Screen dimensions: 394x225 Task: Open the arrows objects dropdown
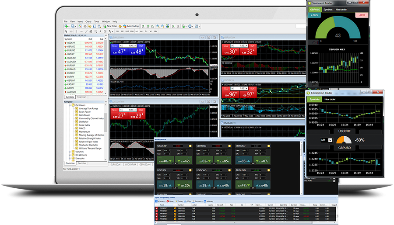tap(111, 31)
